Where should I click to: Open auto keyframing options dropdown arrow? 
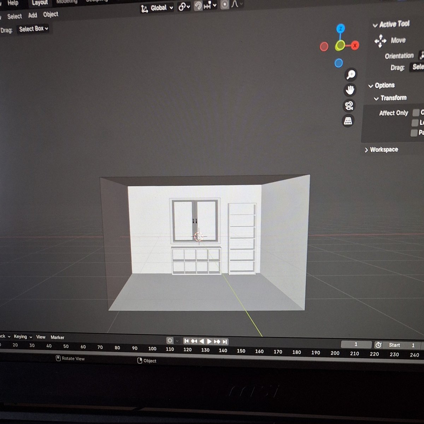coord(177,341)
